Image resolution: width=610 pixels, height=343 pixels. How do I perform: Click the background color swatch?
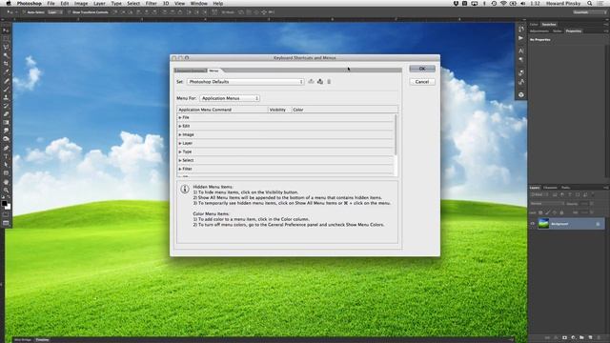coord(8,207)
